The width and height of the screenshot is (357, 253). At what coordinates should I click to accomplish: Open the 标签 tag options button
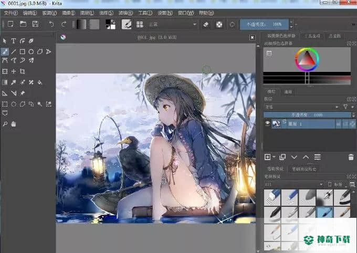337,184
